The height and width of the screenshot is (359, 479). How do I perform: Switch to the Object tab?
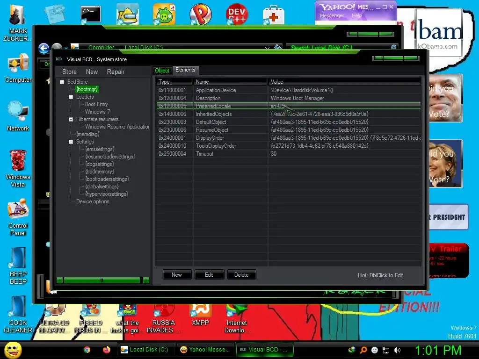point(162,71)
